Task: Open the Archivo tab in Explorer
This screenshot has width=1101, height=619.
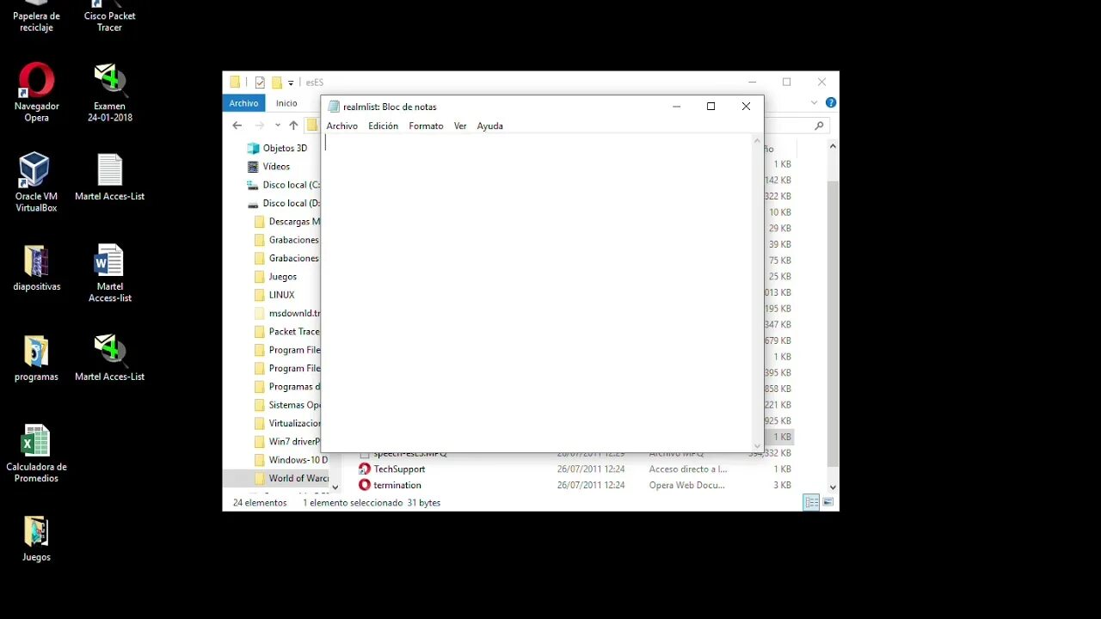Action: coord(243,103)
